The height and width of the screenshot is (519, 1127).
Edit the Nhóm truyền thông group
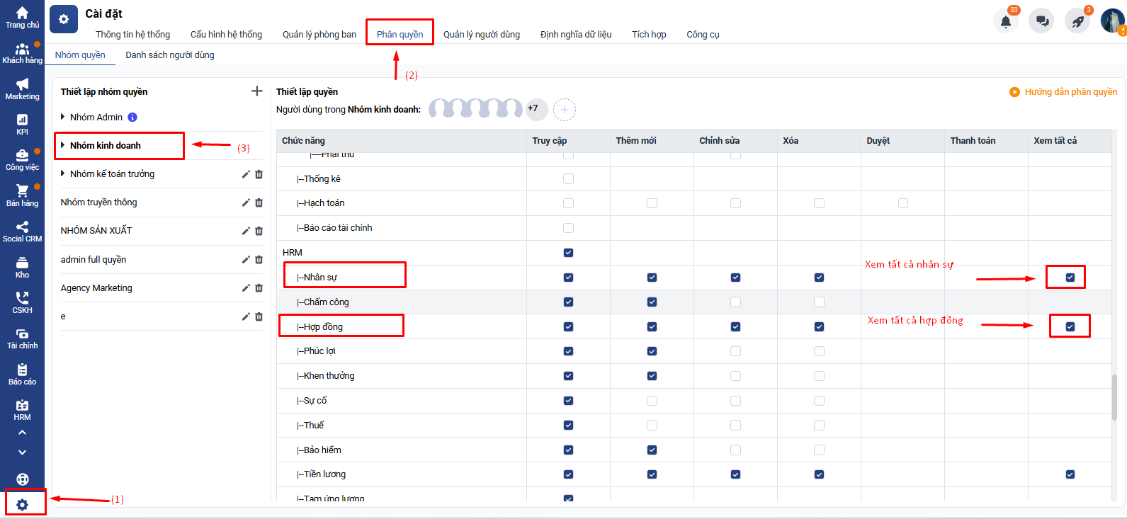click(x=246, y=203)
